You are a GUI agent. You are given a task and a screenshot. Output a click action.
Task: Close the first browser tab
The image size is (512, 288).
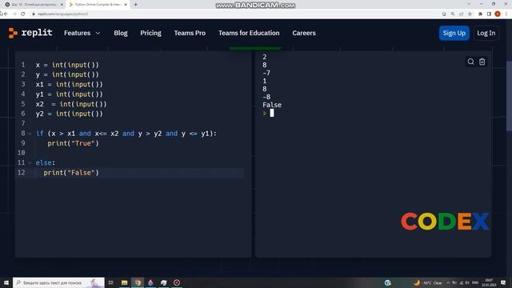coord(62,5)
